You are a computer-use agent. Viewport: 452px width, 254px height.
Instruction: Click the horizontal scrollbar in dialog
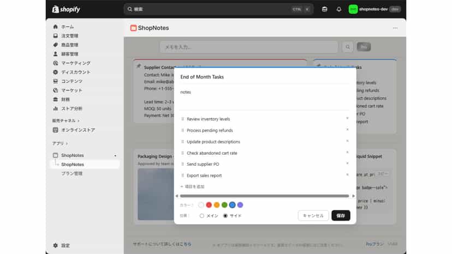(x=264, y=196)
